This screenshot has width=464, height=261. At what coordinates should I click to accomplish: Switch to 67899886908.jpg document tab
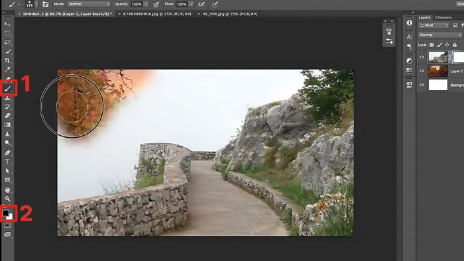pyautogui.click(x=157, y=14)
